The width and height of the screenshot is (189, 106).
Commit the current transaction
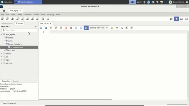pyautogui.click(x=76, y=28)
